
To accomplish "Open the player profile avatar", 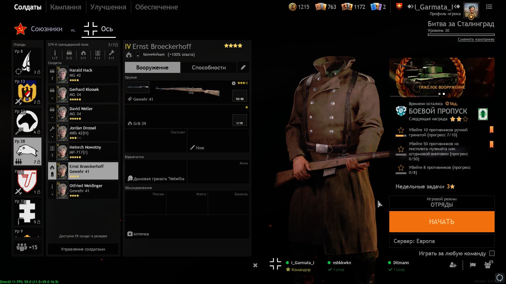I will (471, 10).
